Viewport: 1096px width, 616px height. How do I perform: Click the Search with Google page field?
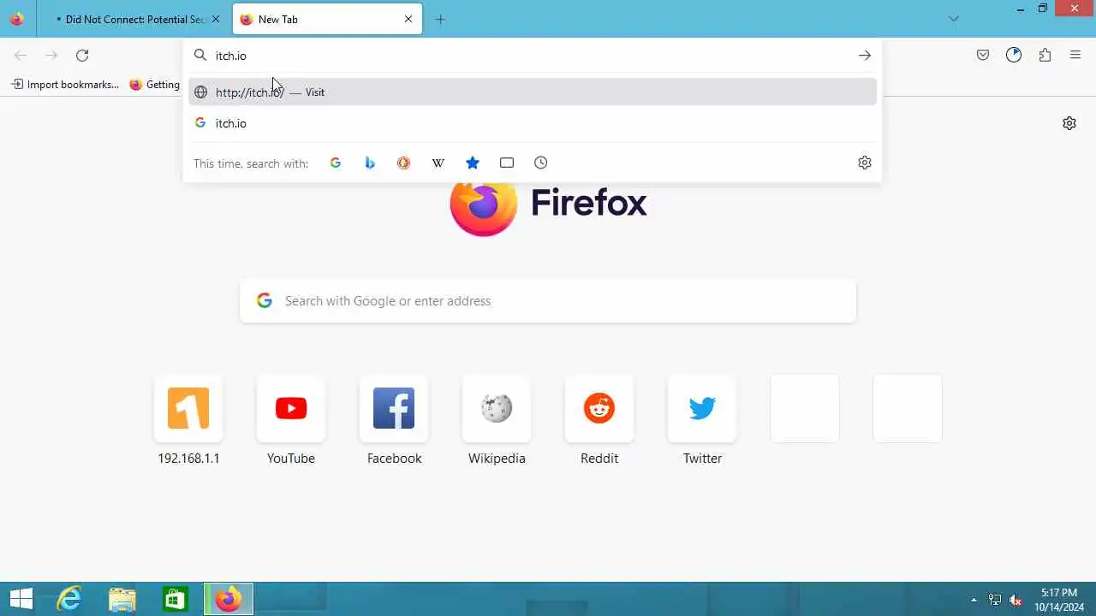pyautogui.click(x=548, y=300)
